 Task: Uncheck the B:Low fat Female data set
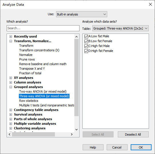point(86,41)
